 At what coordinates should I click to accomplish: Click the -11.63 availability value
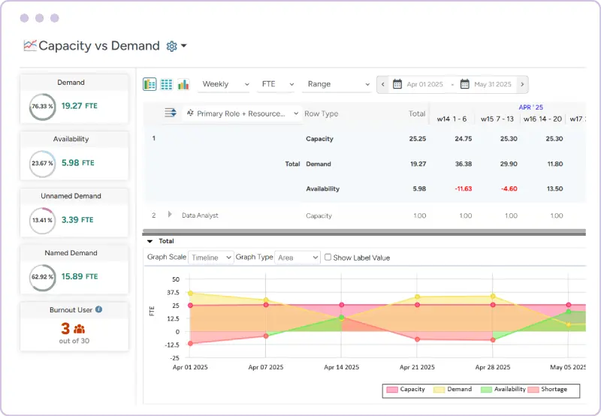click(x=463, y=188)
